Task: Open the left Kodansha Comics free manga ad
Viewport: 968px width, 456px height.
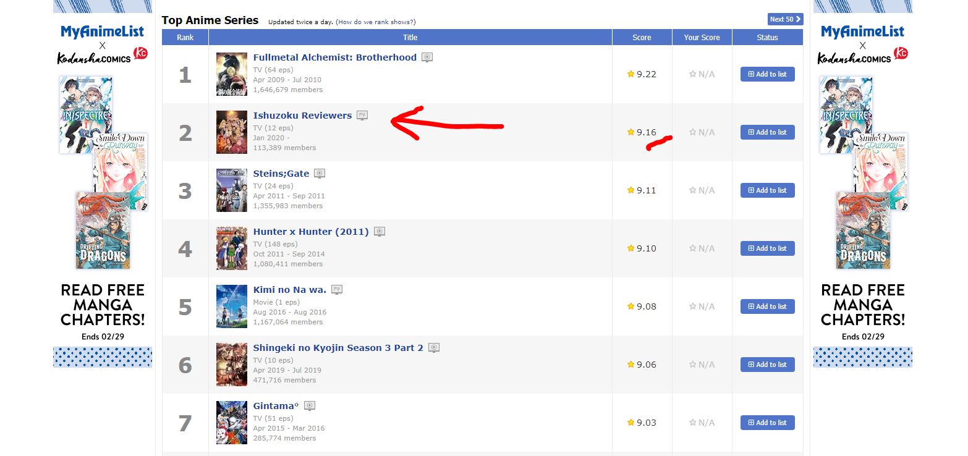Action: [x=103, y=185]
